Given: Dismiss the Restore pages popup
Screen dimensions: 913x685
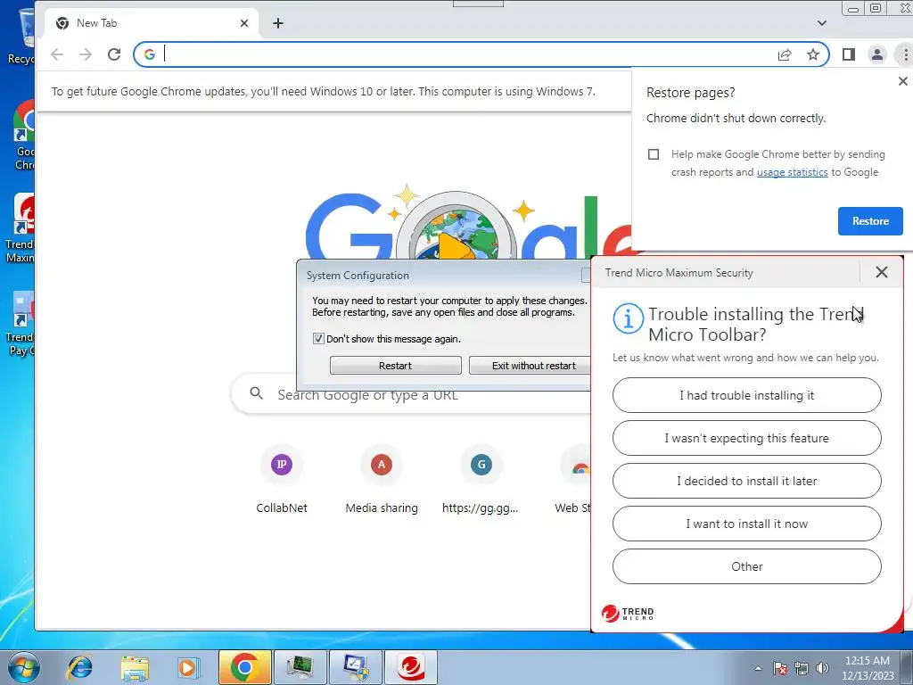Looking at the screenshot, I should click(902, 81).
